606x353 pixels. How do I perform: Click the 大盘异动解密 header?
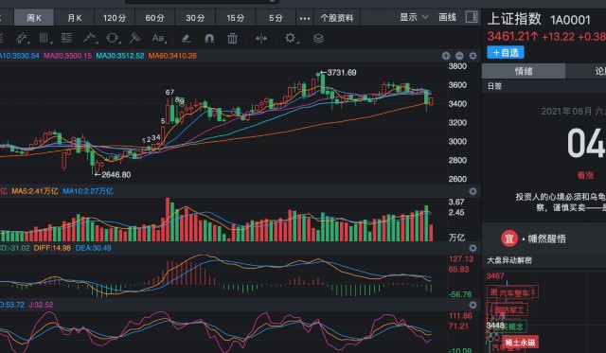pos(509,260)
